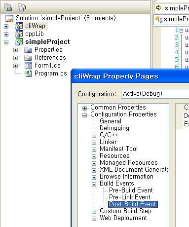
Task: Expand the cliWrap project node
Action: [x=6, y=26]
